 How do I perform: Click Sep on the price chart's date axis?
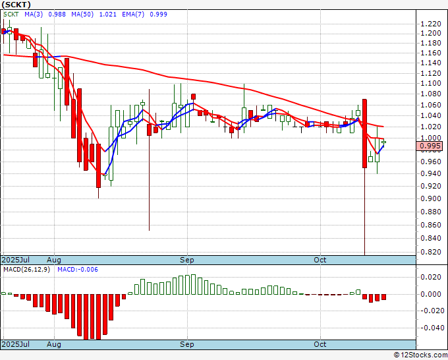[187, 260]
